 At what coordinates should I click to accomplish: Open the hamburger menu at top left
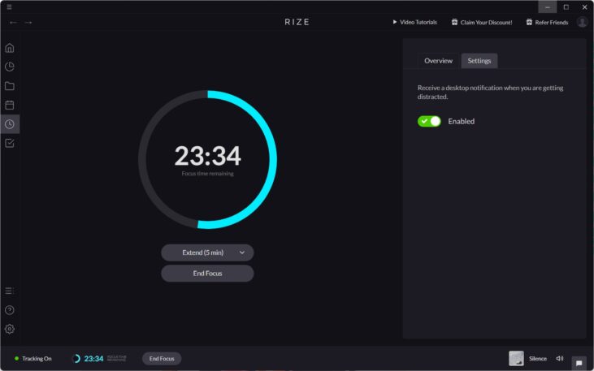(9, 6)
